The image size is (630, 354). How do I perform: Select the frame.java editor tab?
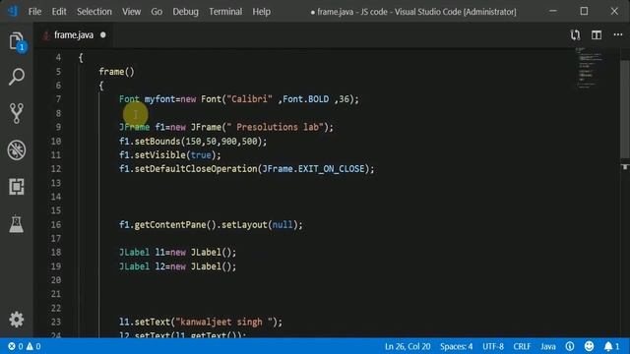click(x=74, y=35)
